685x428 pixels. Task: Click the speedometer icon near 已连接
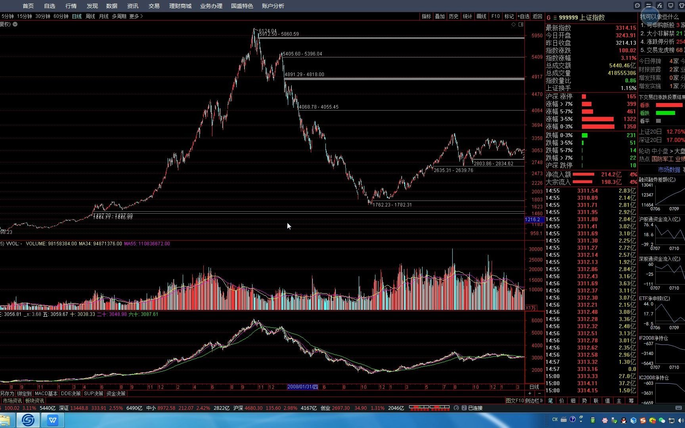coord(456,408)
